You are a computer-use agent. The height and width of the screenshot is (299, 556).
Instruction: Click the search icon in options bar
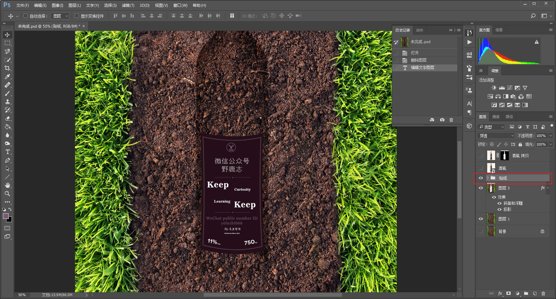533,16
